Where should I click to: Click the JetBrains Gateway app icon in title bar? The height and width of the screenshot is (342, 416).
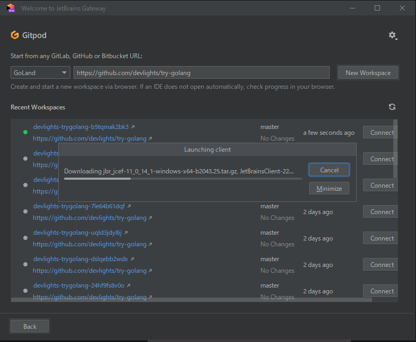[x=11, y=8]
